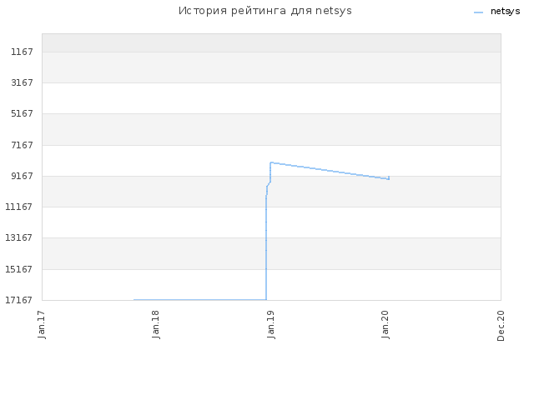Click the 1167 y-axis label

point(22,52)
